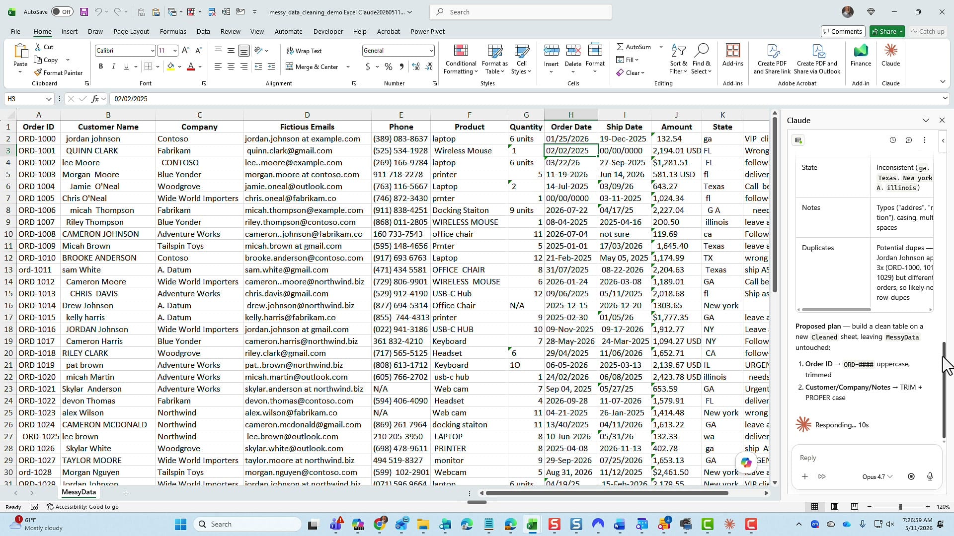Open Find & Select menu
This screenshot has width=954, height=536.
701,60
